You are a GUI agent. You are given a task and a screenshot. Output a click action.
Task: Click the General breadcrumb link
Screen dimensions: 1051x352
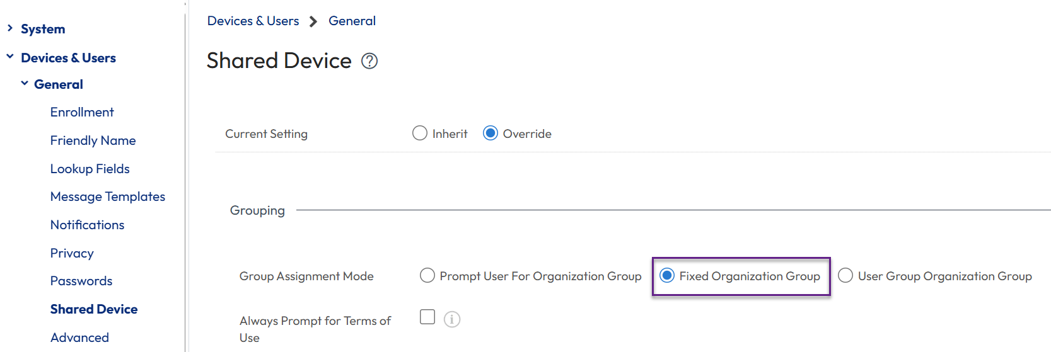tap(352, 21)
